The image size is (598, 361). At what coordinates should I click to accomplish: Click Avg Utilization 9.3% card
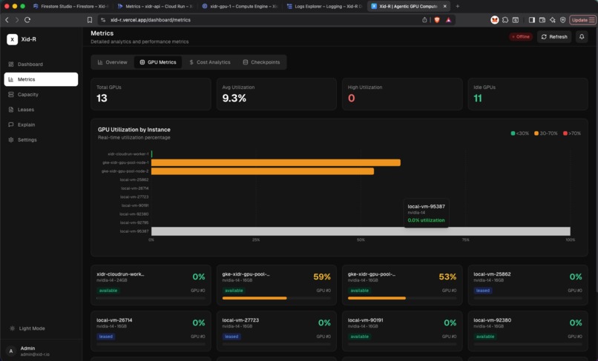[x=277, y=94]
